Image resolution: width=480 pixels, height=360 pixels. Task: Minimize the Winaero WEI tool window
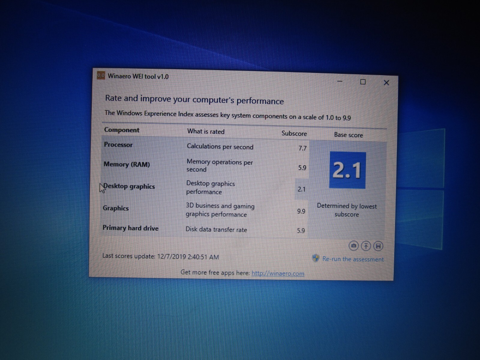[340, 81]
